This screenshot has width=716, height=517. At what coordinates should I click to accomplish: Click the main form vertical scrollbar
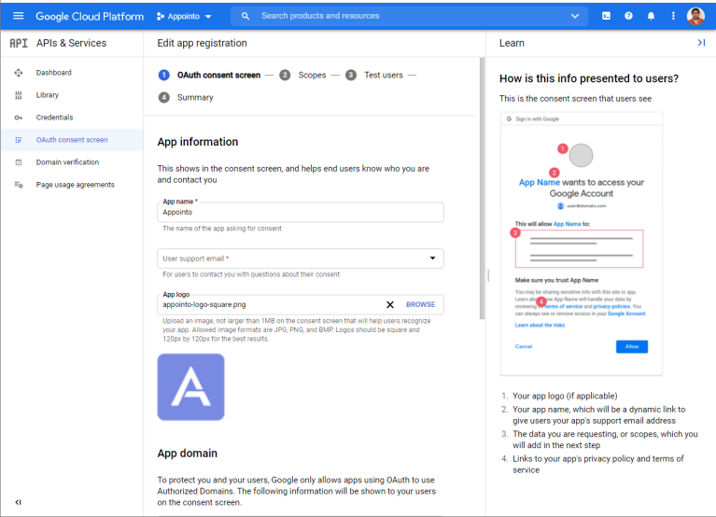(x=482, y=189)
